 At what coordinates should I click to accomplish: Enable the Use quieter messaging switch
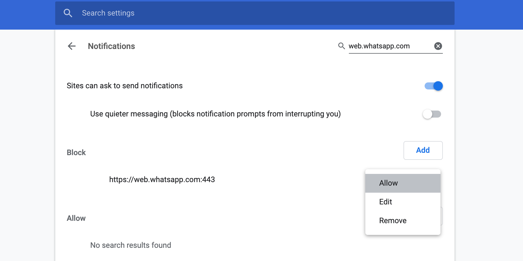(x=432, y=114)
